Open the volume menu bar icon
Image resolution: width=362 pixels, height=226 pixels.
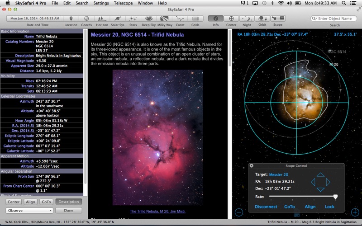coord(289,3)
